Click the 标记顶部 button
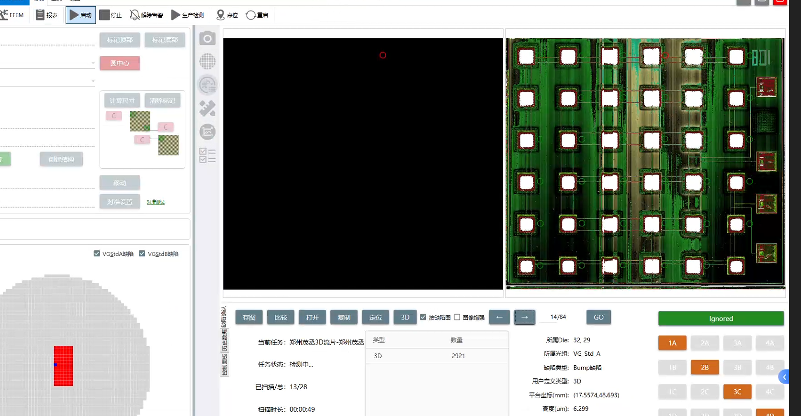 pyautogui.click(x=120, y=40)
